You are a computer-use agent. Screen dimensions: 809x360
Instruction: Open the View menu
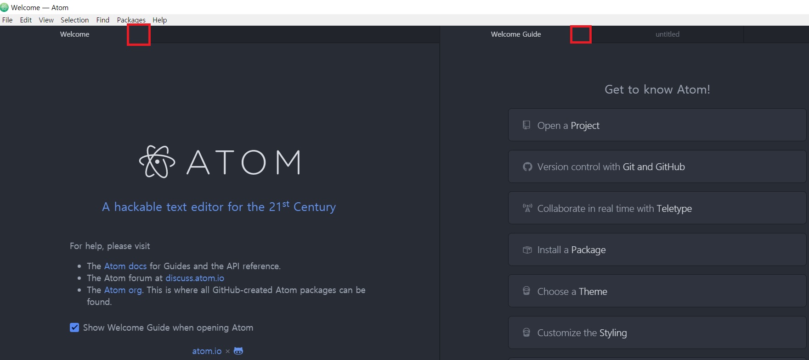click(x=46, y=20)
